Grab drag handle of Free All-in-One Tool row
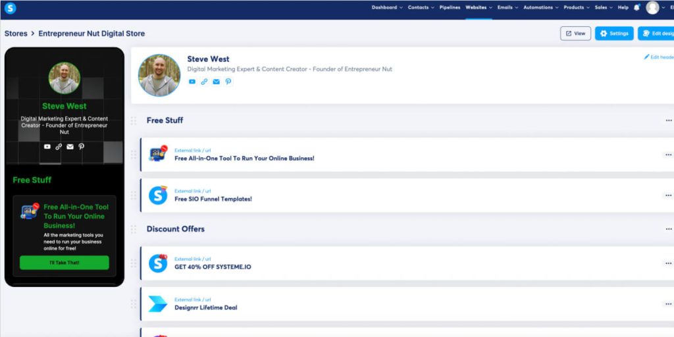 134,154
